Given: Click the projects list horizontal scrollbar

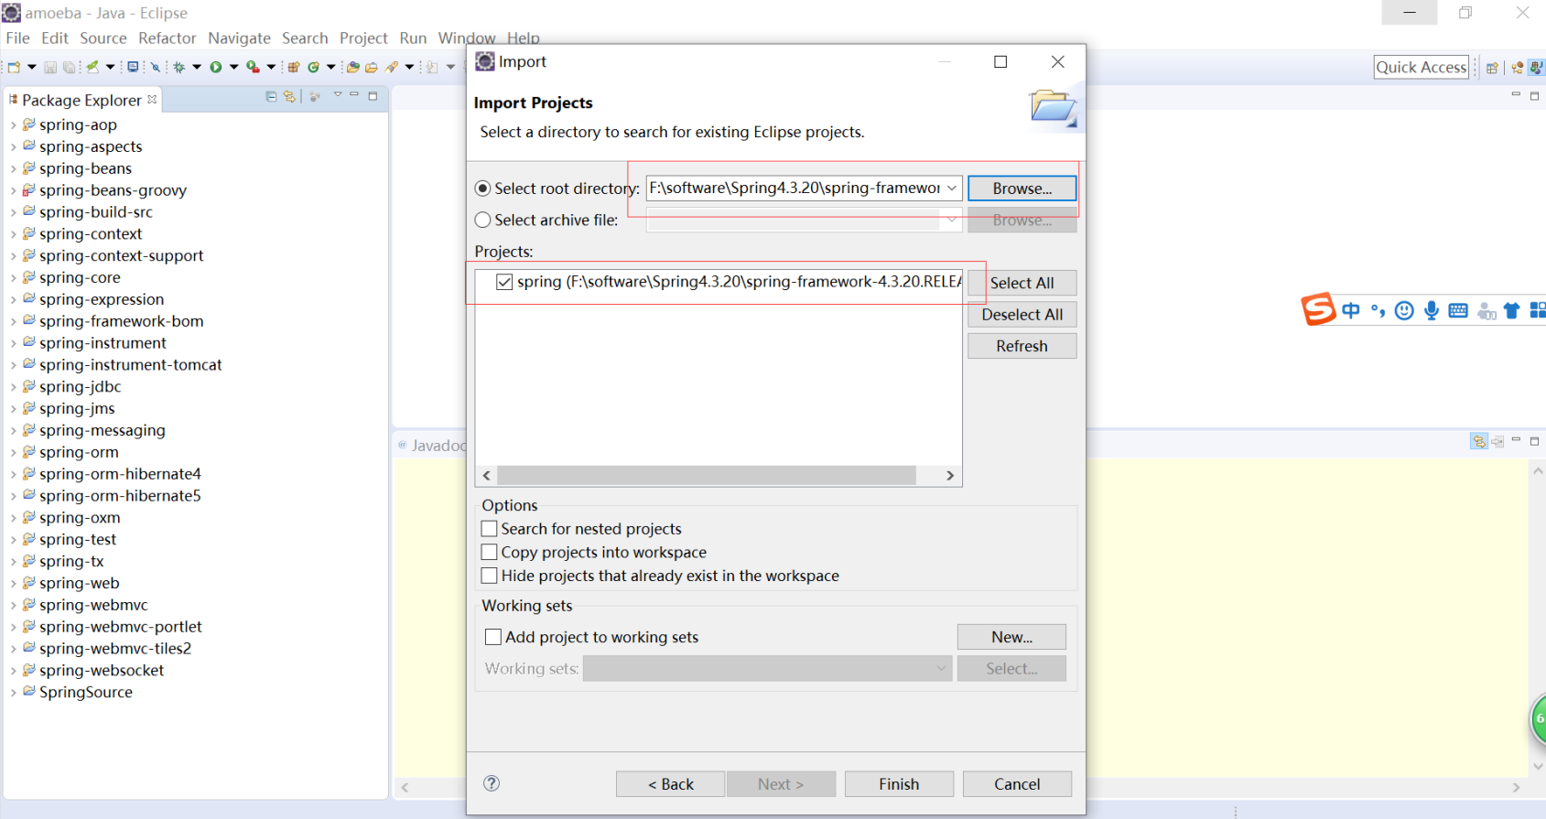Looking at the screenshot, I should (x=707, y=475).
